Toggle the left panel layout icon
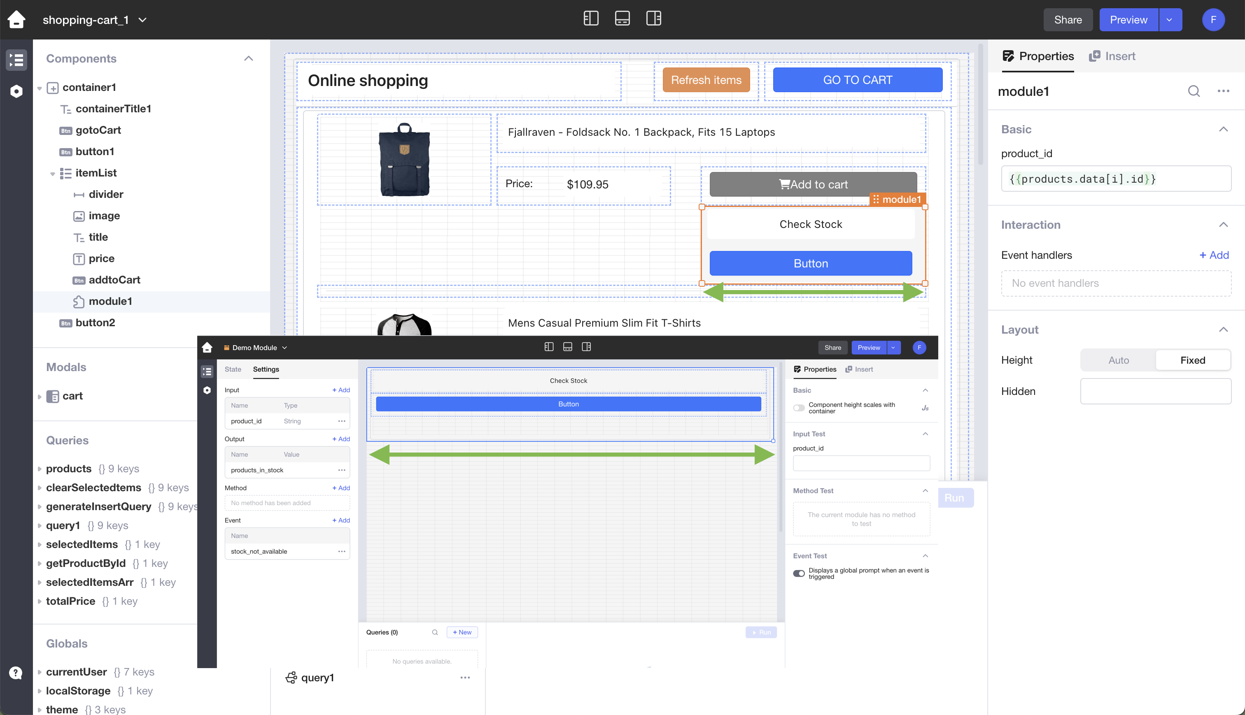 coord(590,19)
